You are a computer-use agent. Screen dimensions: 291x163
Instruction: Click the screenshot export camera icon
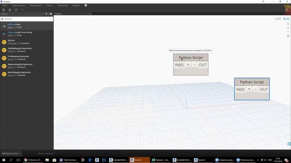coord(287,10)
